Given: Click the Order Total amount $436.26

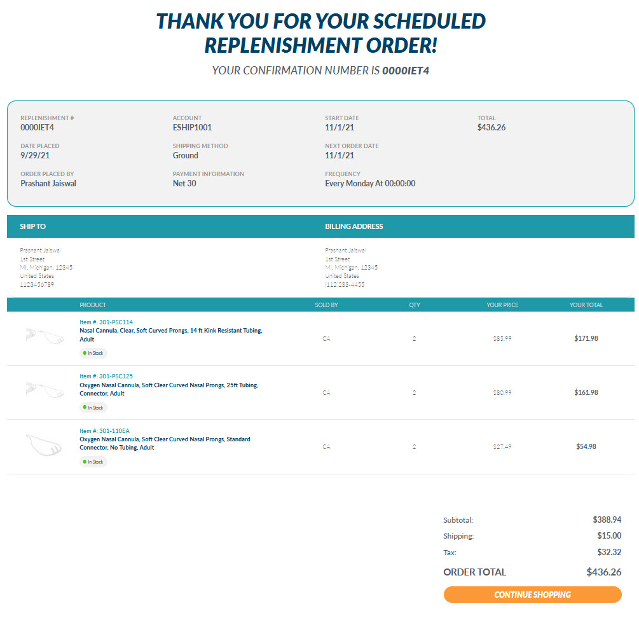Looking at the screenshot, I should point(603,572).
